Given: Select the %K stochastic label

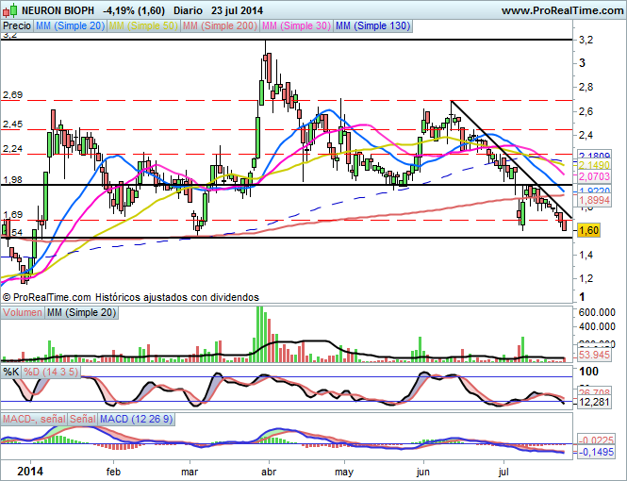Looking at the screenshot, I should [x=10, y=373].
